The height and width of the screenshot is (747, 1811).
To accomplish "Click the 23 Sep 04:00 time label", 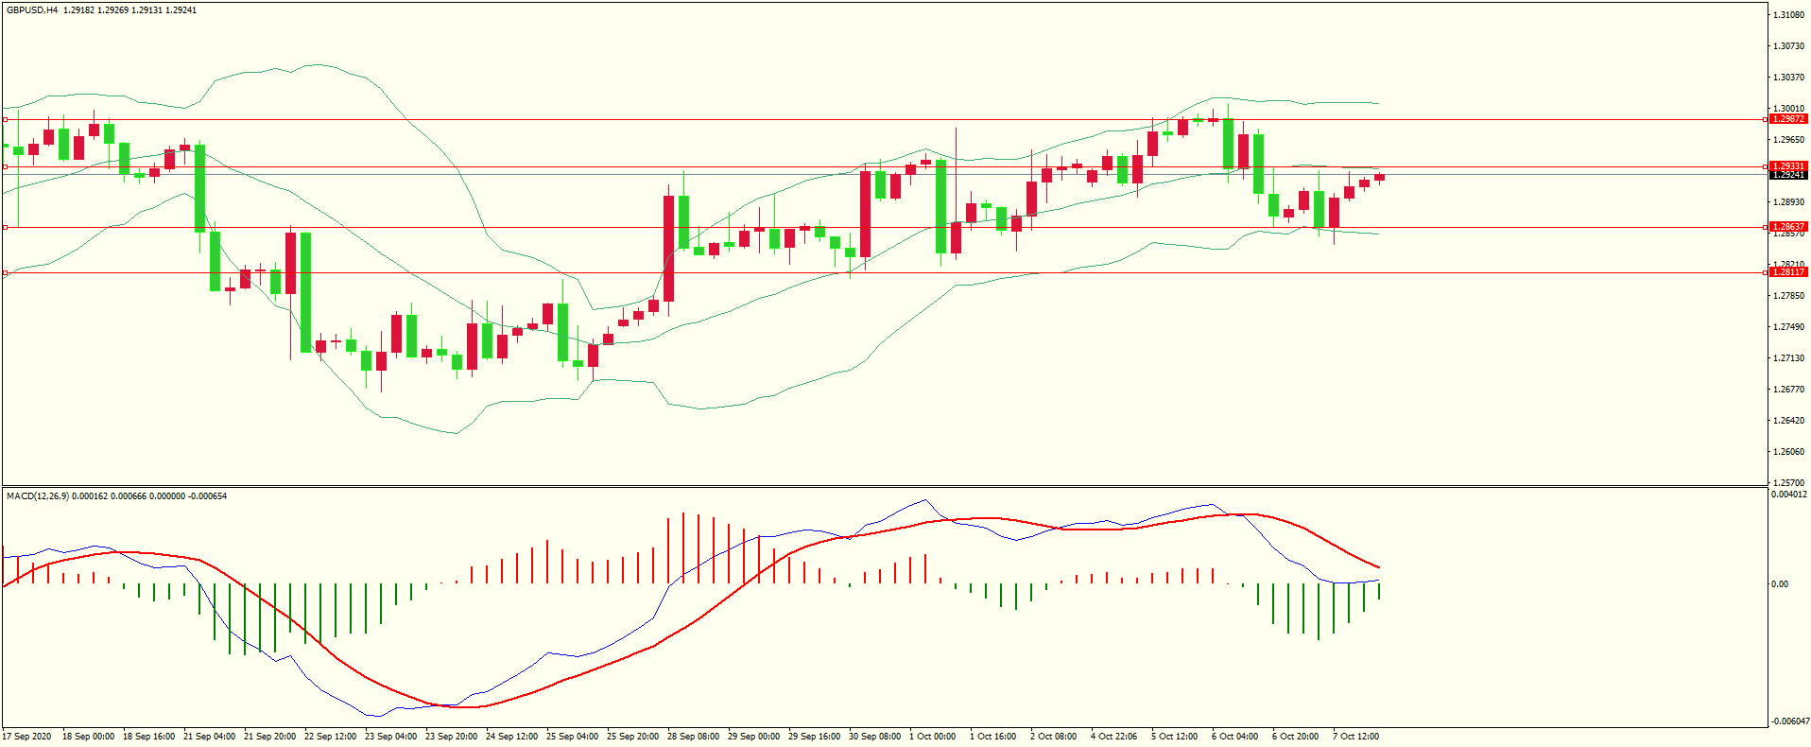I will [x=390, y=736].
